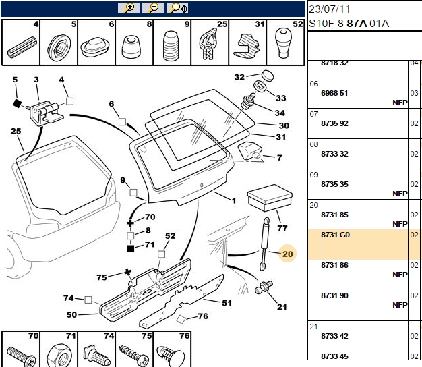Open thumbnail 25 seal profile part
This screenshot has width=422, height=367.
(x=210, y=43)
